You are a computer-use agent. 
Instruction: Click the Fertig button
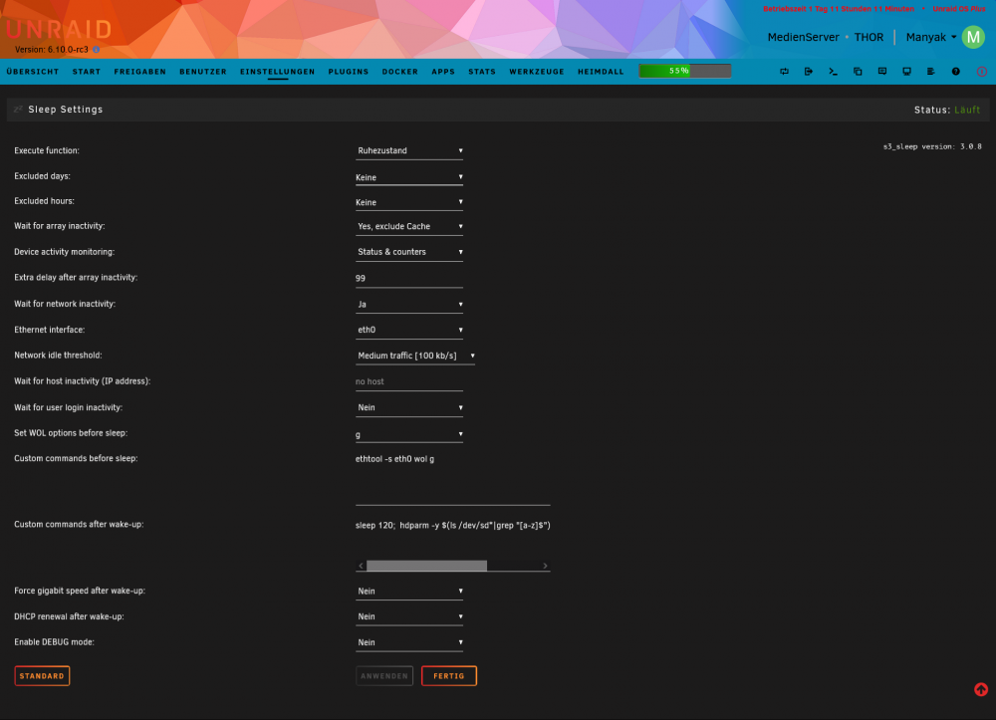[449, 676]
